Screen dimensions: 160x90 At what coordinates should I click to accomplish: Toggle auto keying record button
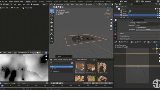[47, 83]
